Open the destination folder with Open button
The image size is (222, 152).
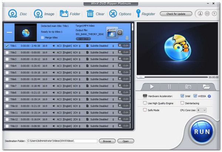pyautogui.click(x=125, y=141)
